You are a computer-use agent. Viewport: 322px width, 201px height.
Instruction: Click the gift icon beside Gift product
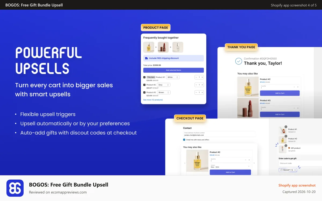click(289, 148)
